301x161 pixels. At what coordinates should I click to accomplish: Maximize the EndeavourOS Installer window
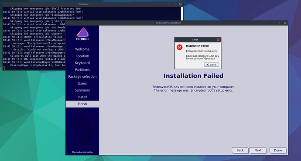click(x=279, y=23)
